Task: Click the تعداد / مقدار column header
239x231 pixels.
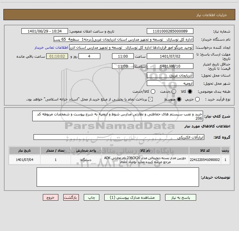Action: click(56, 150)
